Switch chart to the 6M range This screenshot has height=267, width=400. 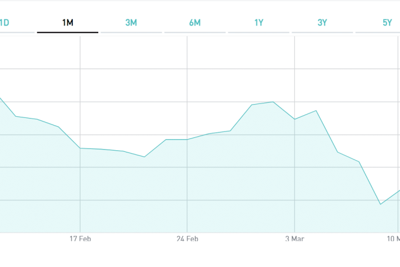[194, 23]
